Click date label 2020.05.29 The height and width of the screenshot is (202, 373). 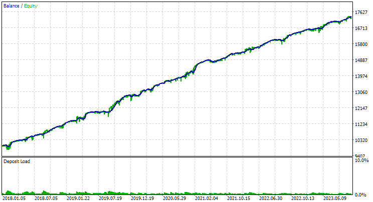tap(174, 198)
